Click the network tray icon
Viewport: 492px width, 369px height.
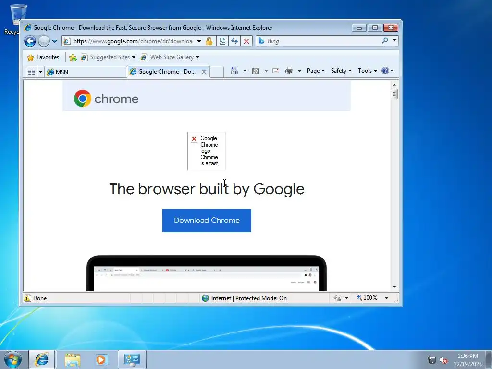click(x=432, y=360)
